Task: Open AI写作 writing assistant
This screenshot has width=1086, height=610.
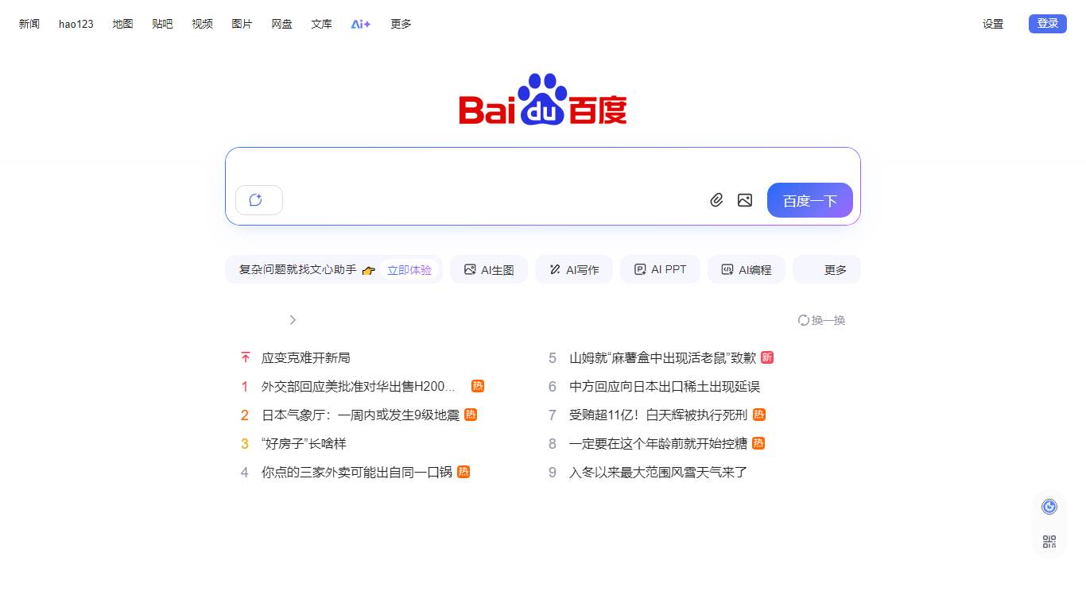Action: point(573,269)
